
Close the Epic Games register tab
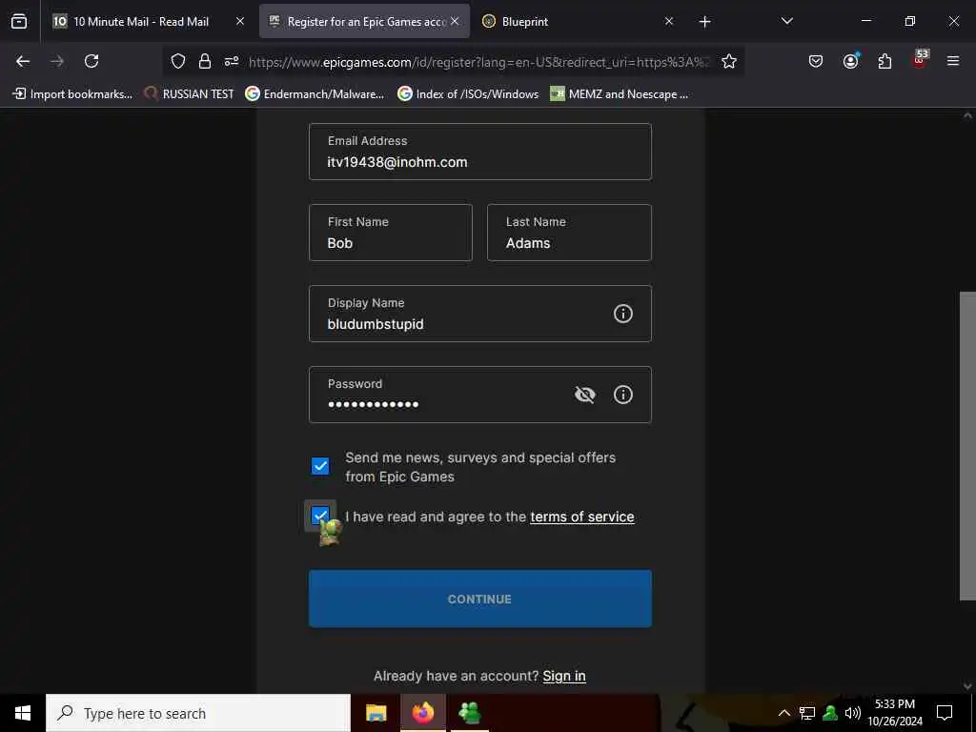pyautogui.click(x=455, y=21)
